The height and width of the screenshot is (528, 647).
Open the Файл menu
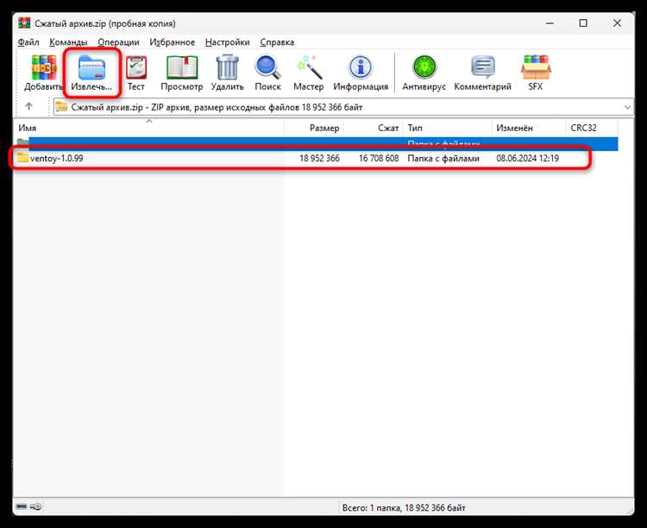click(x=28, y=42)
